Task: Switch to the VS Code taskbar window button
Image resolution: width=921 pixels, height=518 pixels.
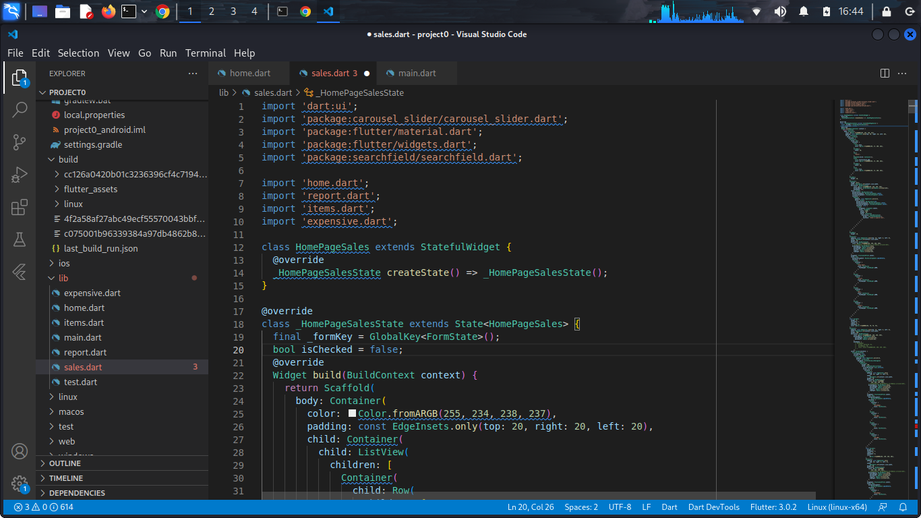Action: (x=328, y=11)
